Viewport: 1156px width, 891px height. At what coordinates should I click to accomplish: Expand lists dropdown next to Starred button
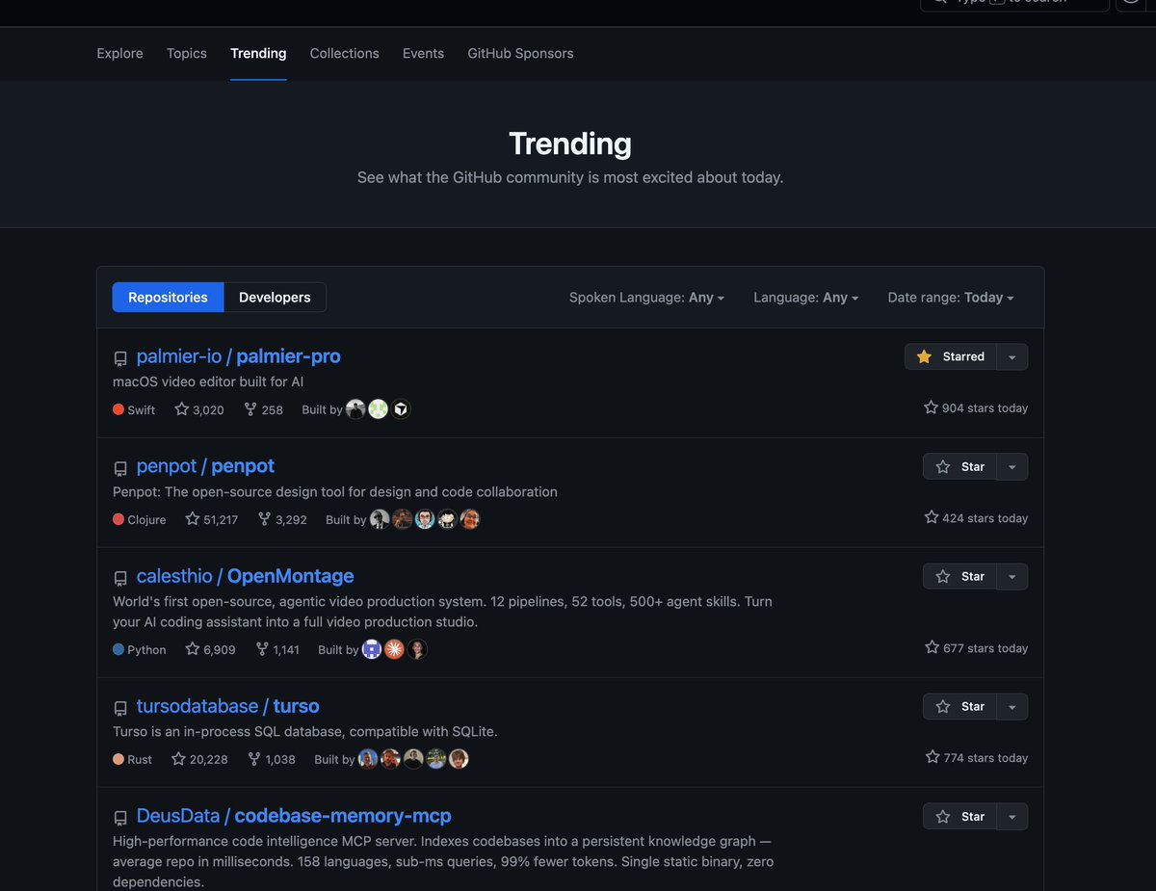point(1012,356)
